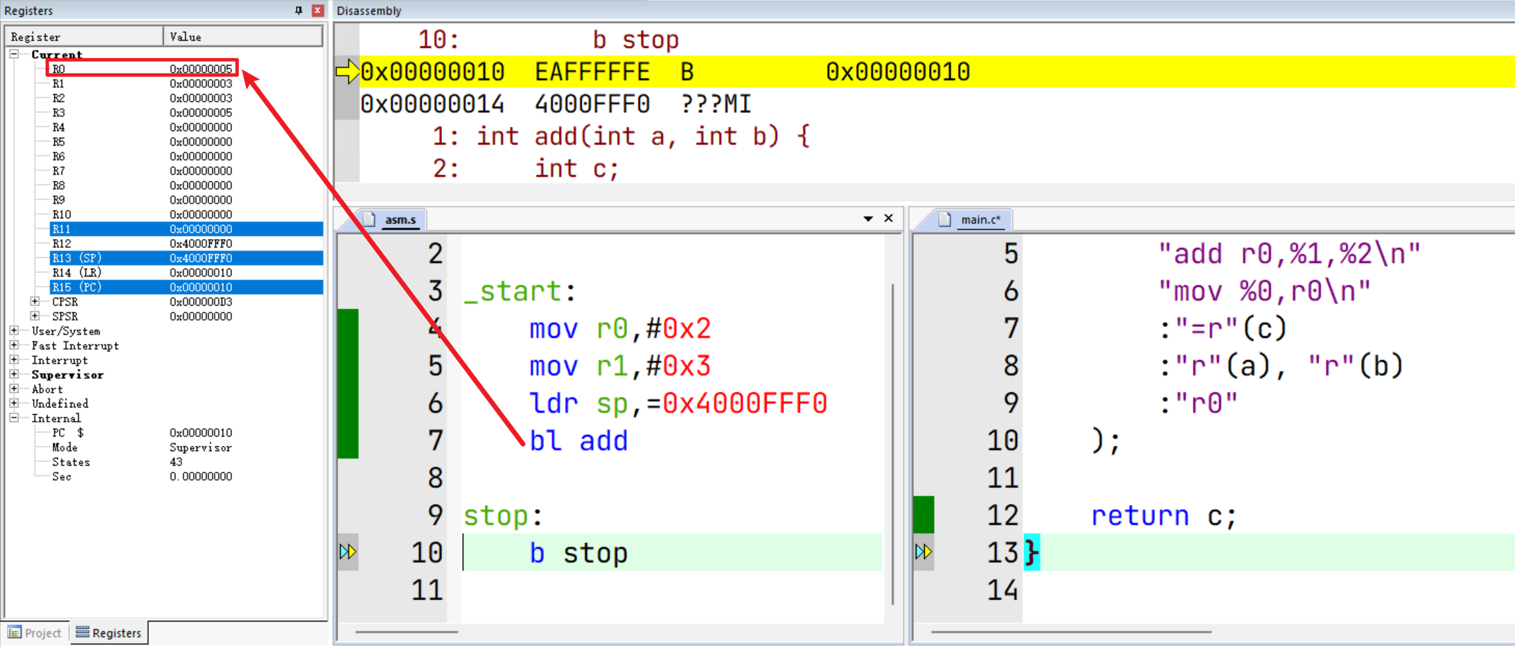
Task: Select the R13 (SP) register row
Action: tap(186, 258)
